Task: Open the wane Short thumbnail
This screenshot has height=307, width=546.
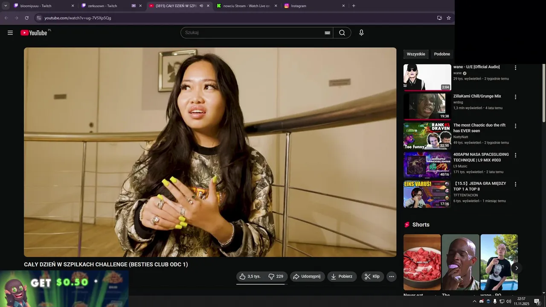Action: (x=499, y=262)
